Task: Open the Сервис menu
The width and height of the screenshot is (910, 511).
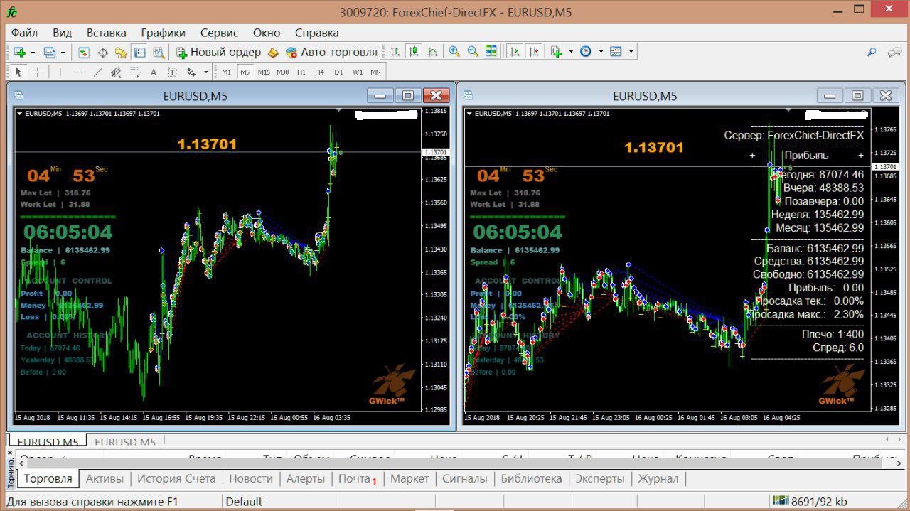Action: (x=220, y=33)
